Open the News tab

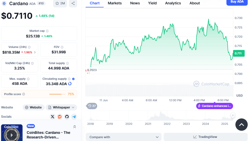(135, 3)
